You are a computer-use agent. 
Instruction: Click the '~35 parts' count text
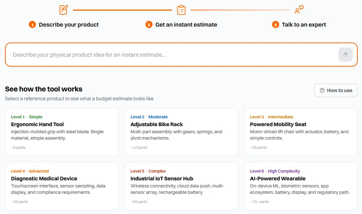(20, 202)
